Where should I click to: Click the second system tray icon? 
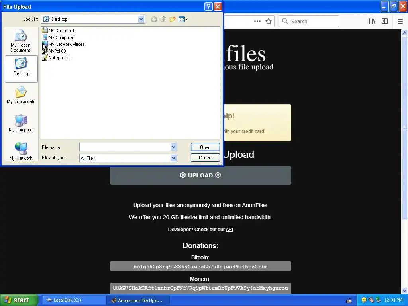point(371,300)
